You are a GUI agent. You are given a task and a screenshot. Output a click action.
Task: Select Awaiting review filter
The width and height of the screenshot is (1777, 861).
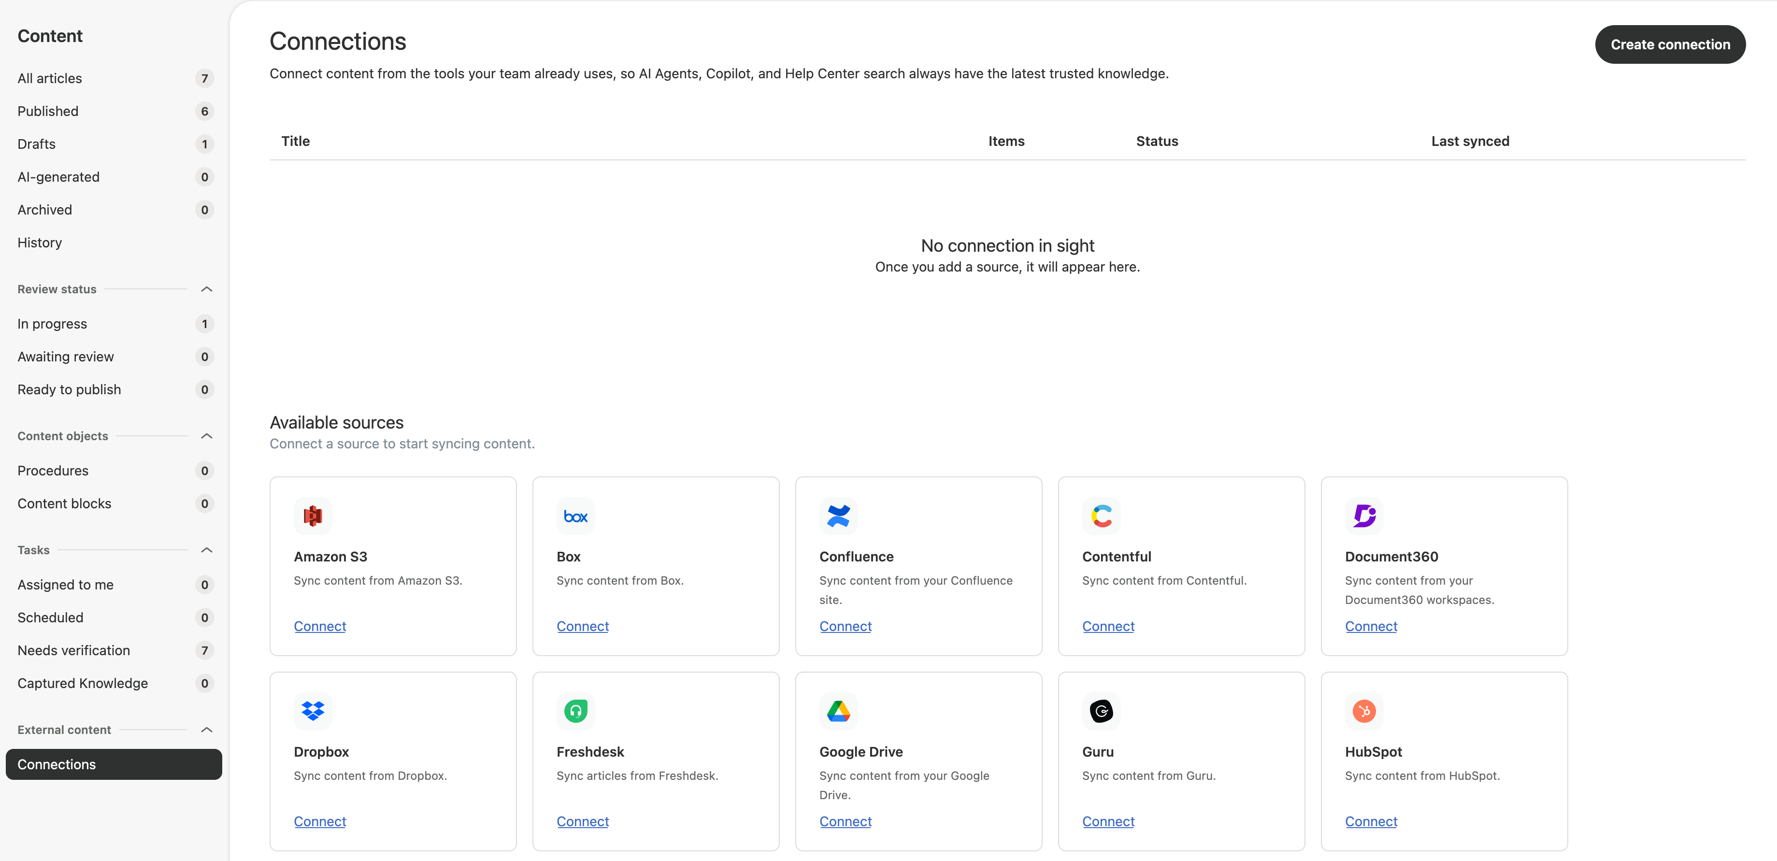point(114,357)
